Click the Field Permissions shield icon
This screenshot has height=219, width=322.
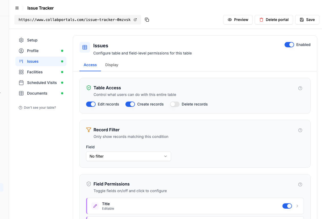coord(89,184)
